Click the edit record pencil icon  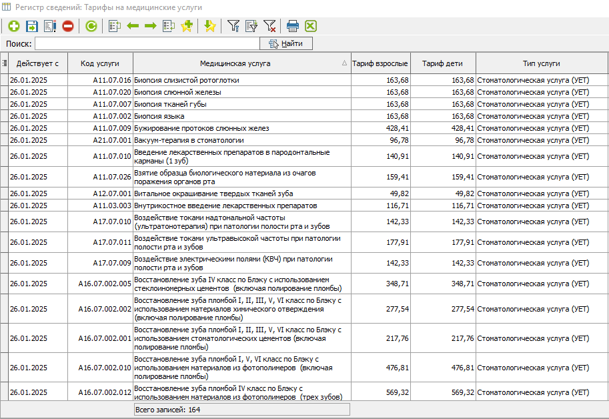50,26
